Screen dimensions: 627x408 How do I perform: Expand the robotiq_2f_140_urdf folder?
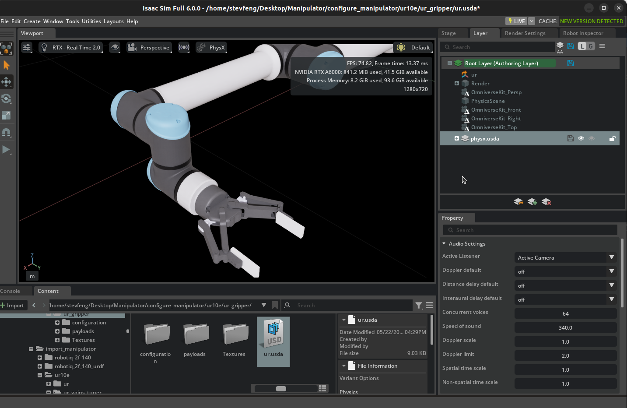point(40,366)
